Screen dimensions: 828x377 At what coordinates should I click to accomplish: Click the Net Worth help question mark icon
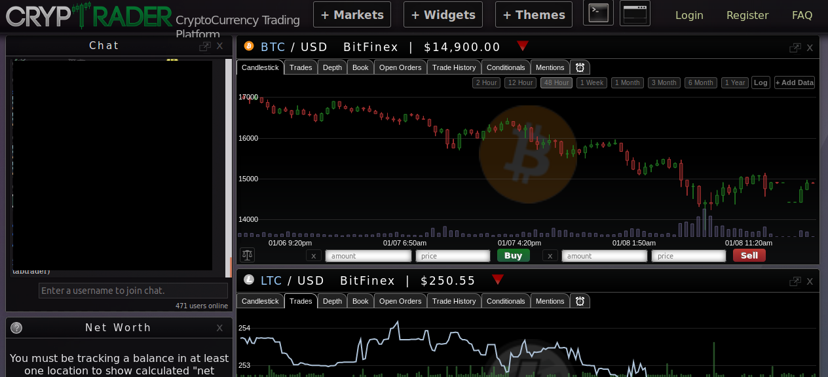pyautogui.click(x=16, y=328)
